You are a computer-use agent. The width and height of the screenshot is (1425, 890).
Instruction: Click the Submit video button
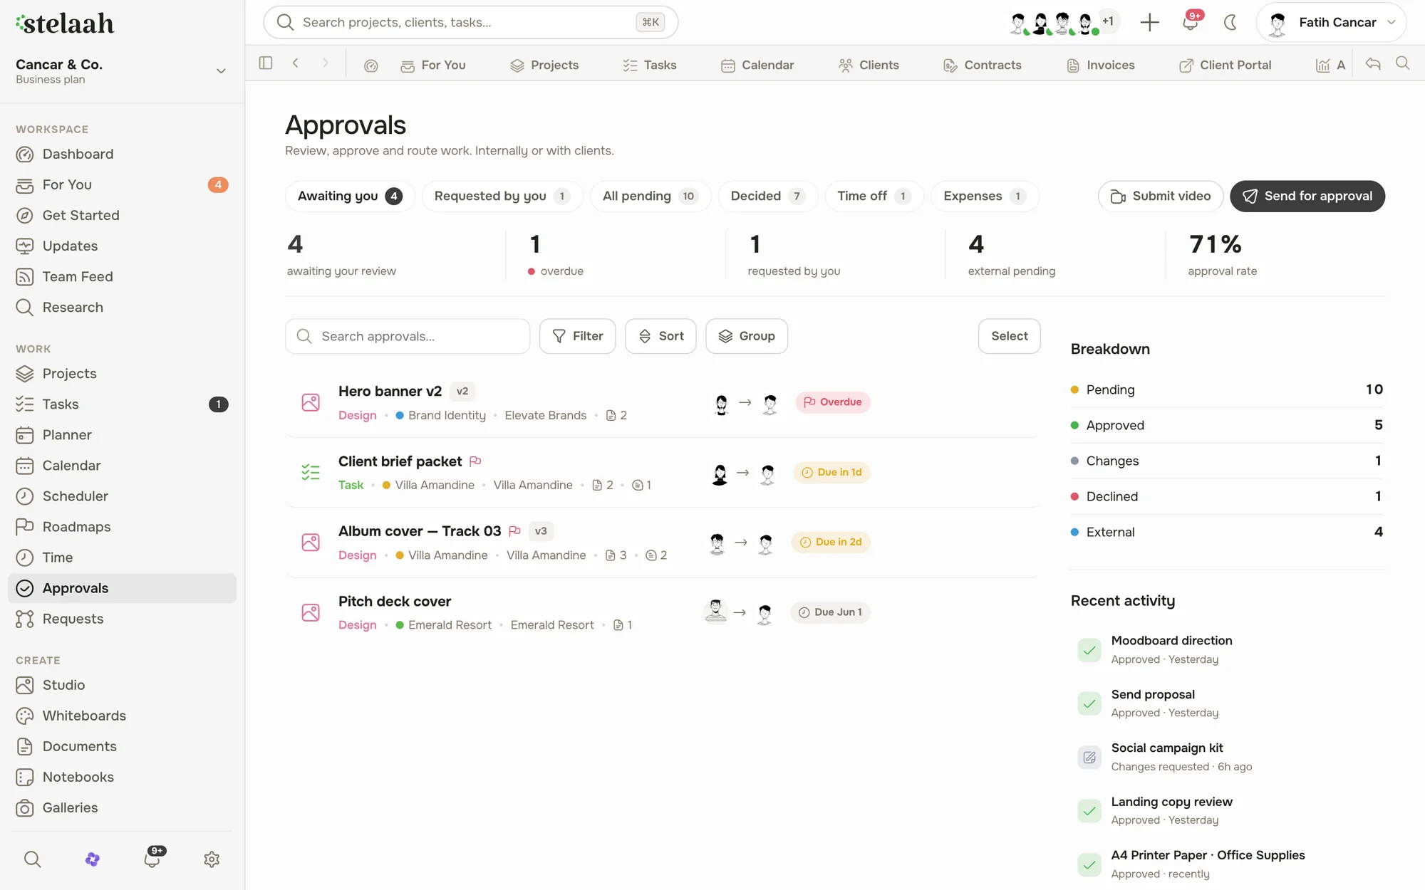pos(1161,197)
